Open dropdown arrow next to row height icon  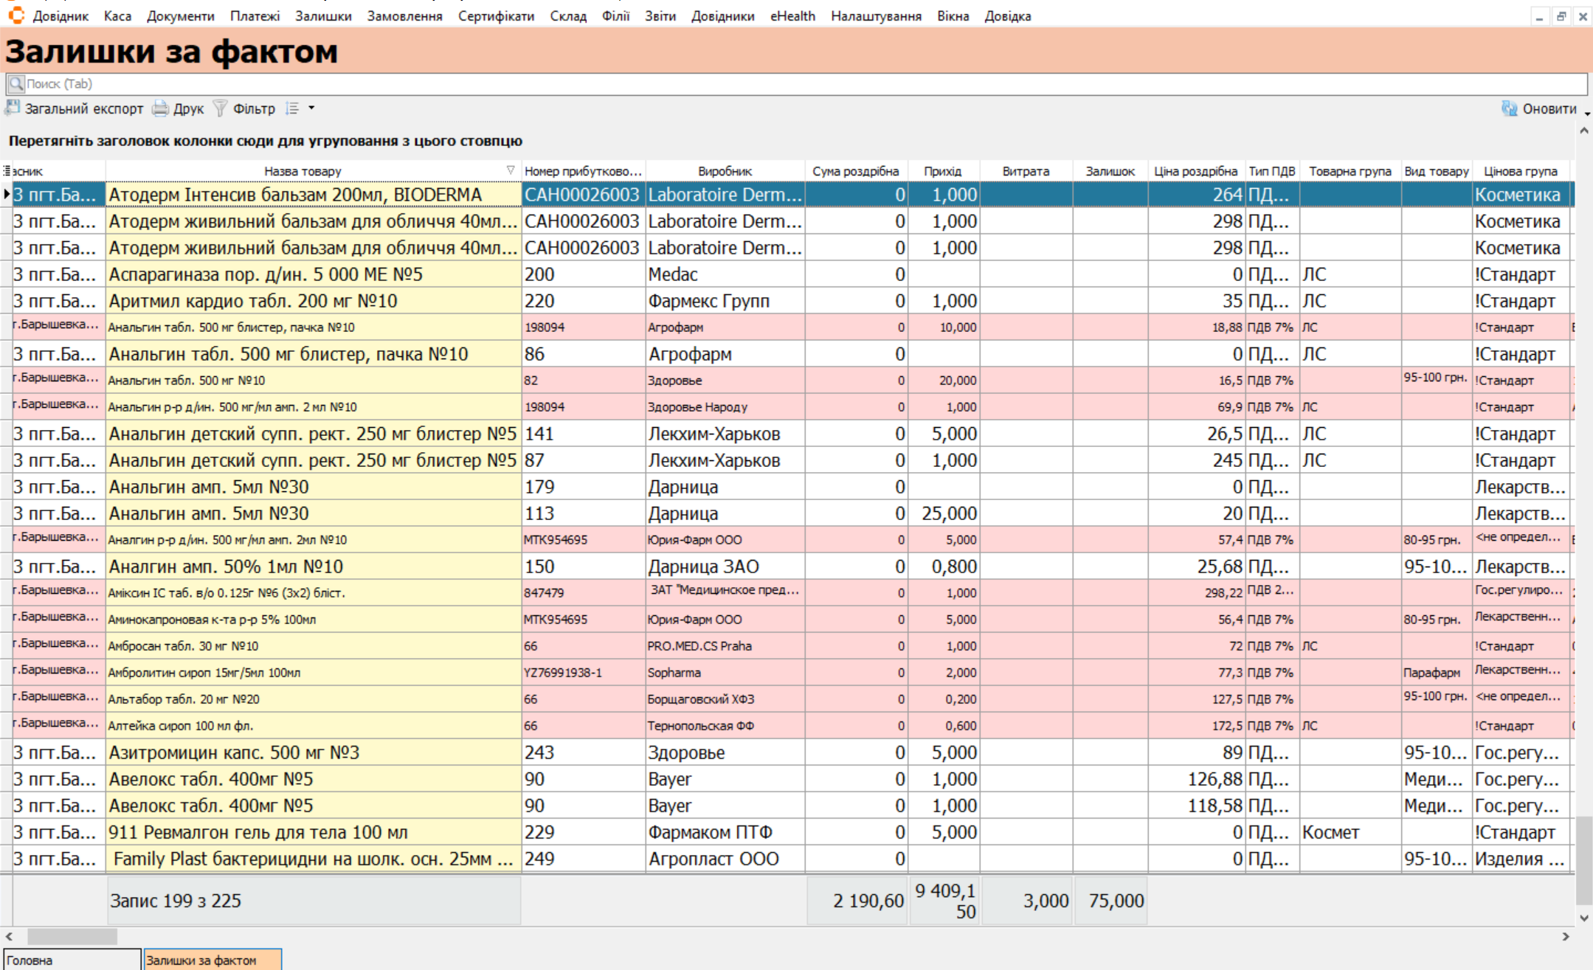pyautogui.click(x=311, y=108)
